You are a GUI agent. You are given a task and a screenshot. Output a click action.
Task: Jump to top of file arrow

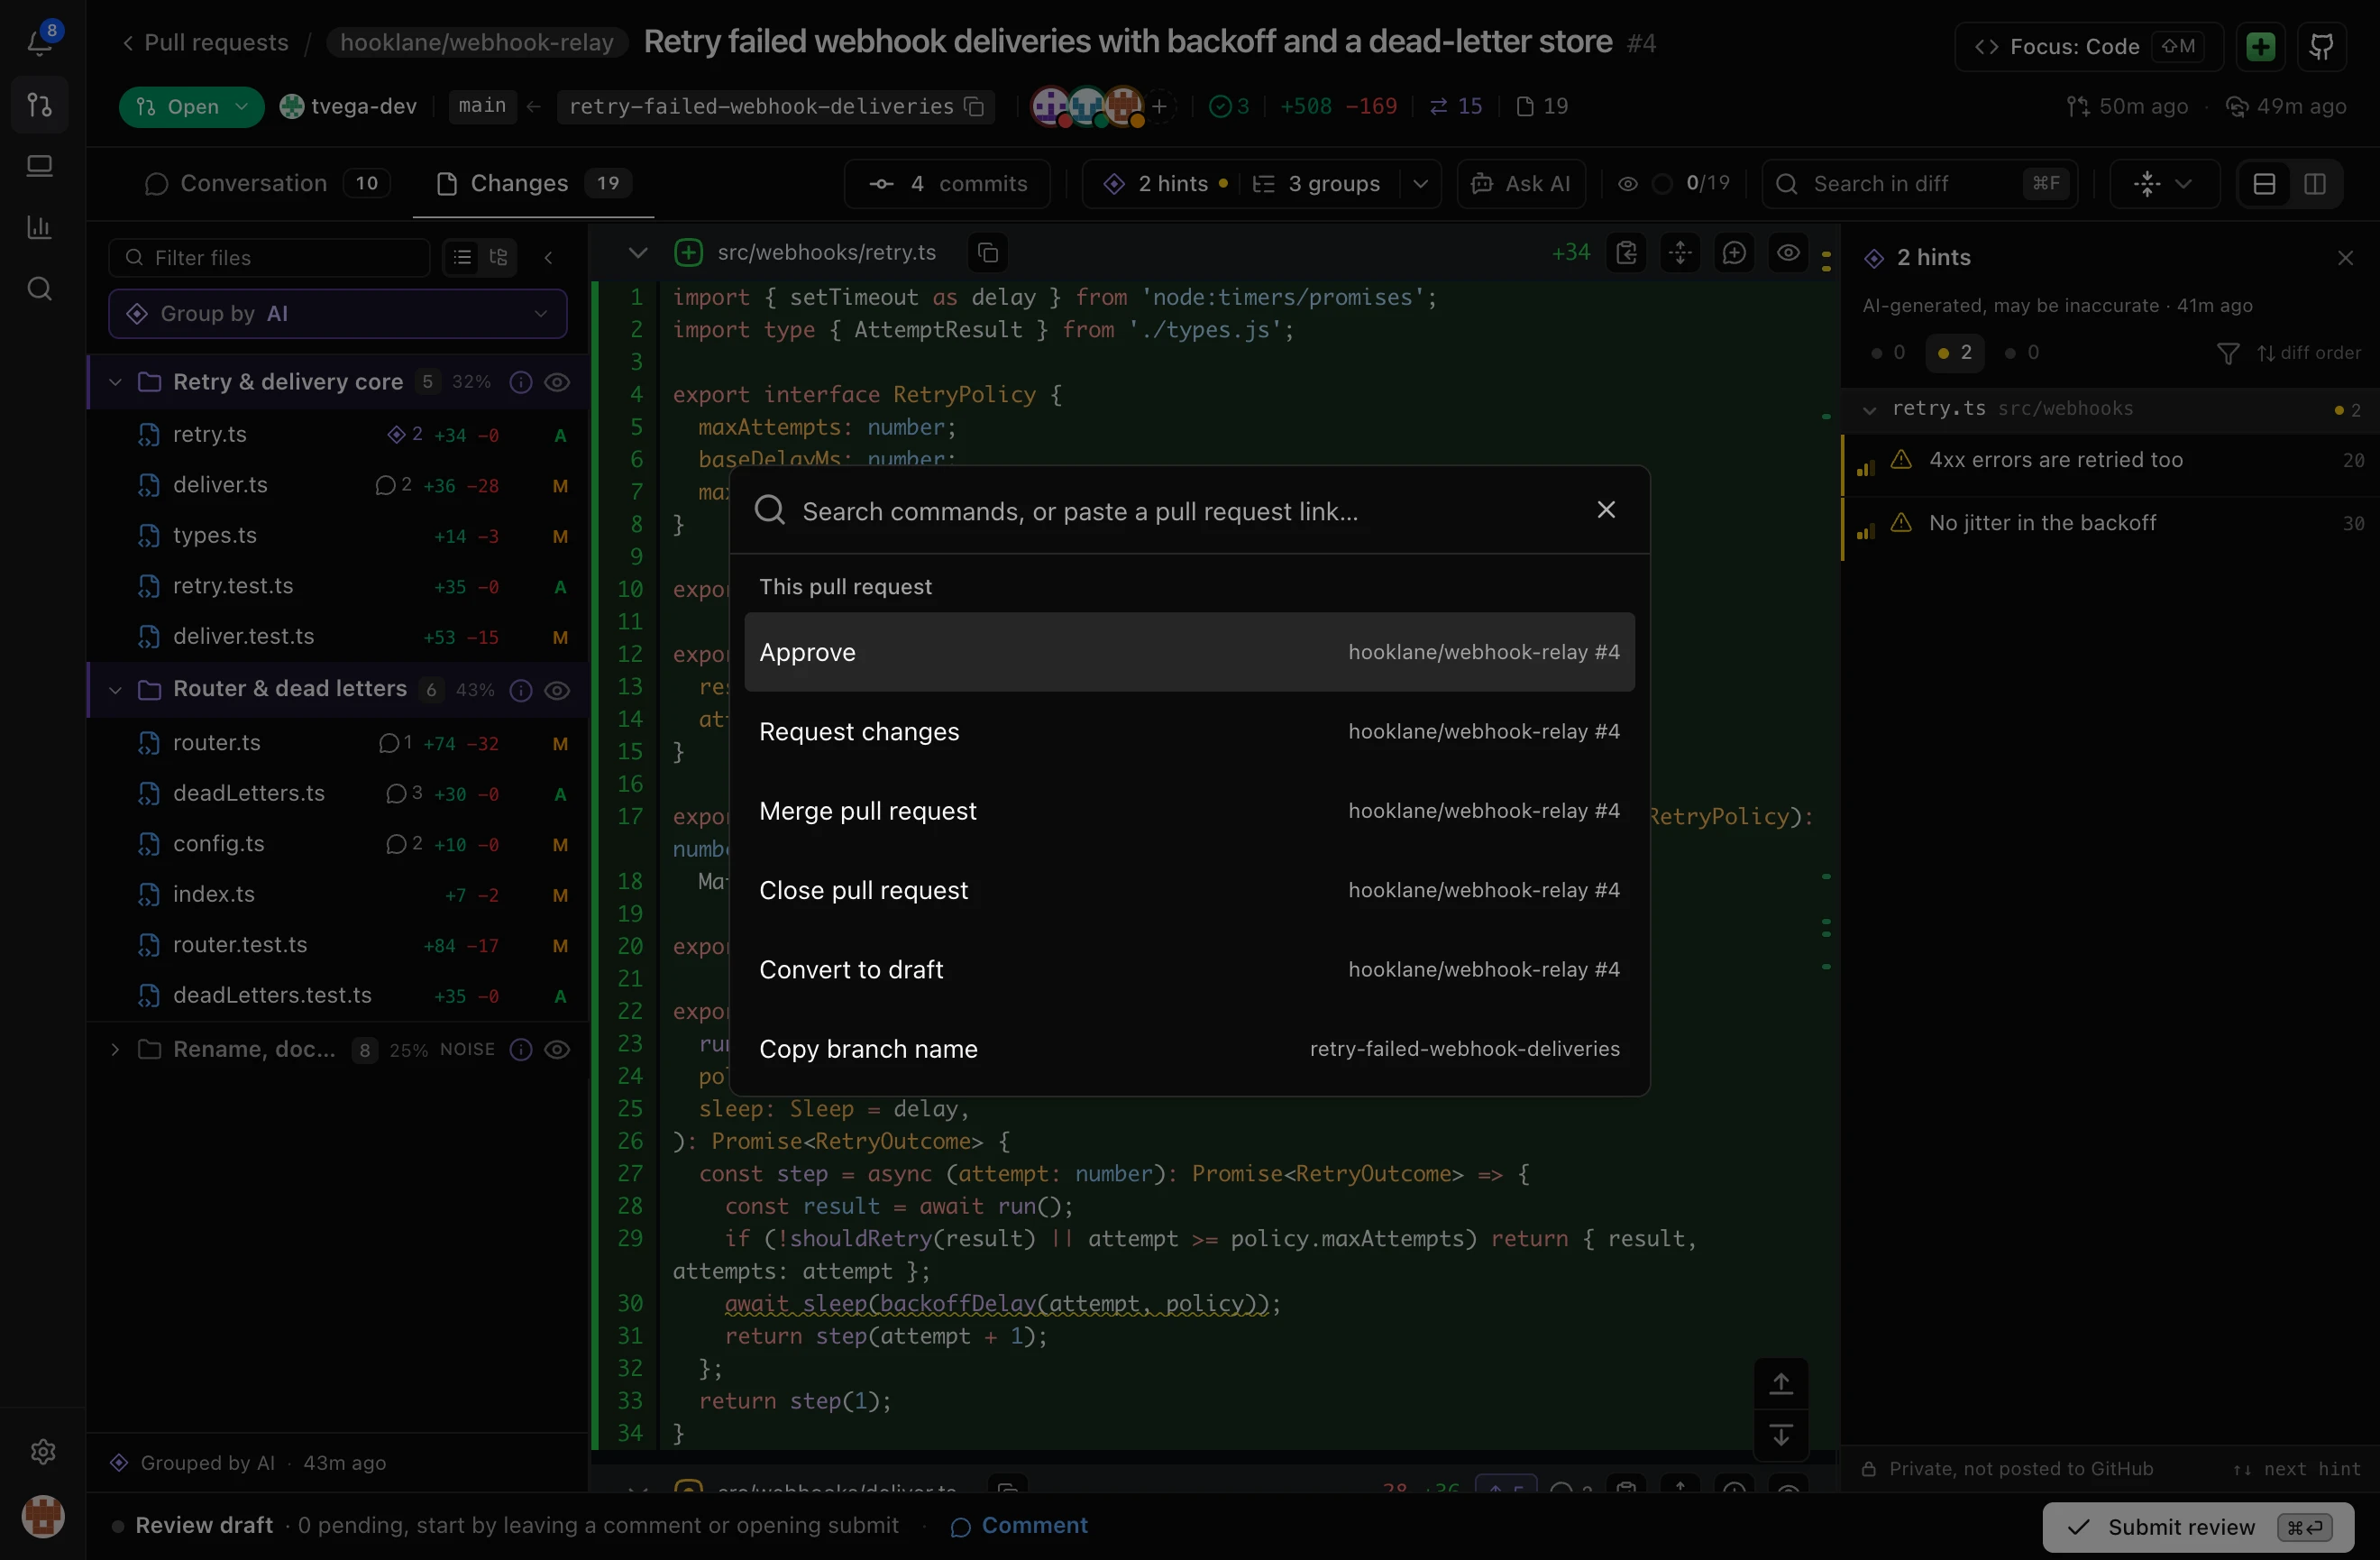click(x=1781, y=1384)
